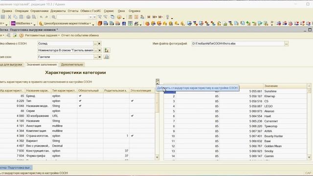Click the Print icon in the toolbar
Screen dimensions: 313x176
[28, 17]
